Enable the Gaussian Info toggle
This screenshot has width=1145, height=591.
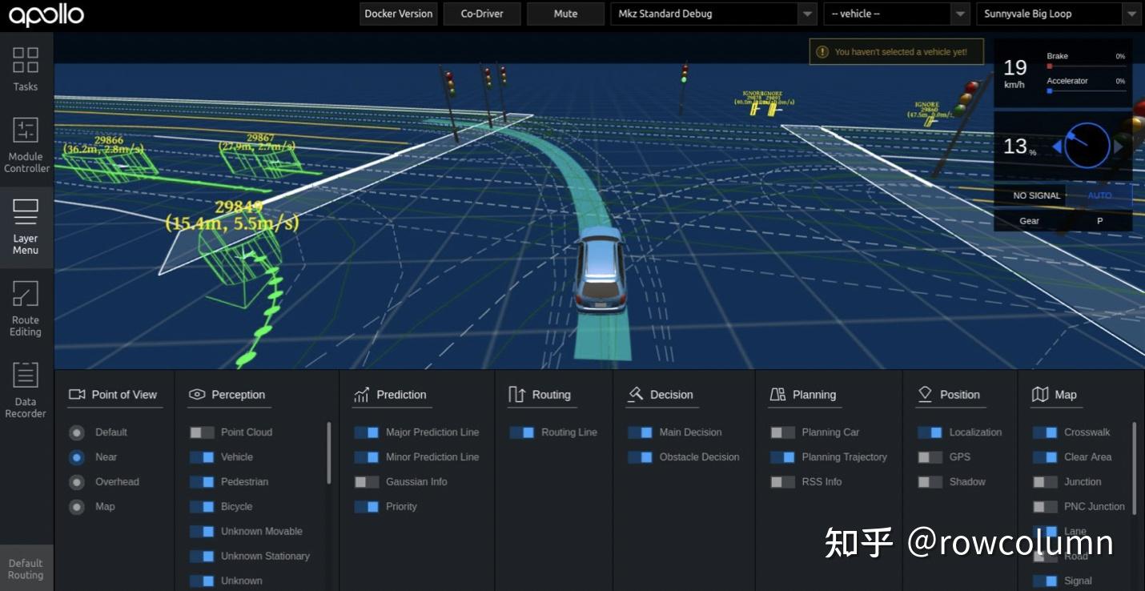(367, 482)
